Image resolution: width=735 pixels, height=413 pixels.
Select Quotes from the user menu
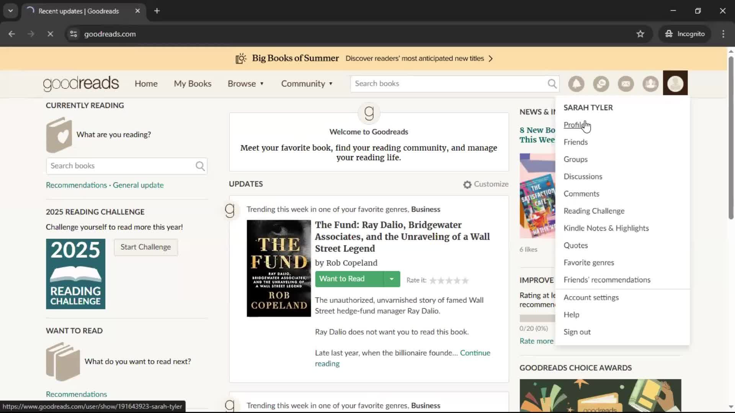(576, 246)
